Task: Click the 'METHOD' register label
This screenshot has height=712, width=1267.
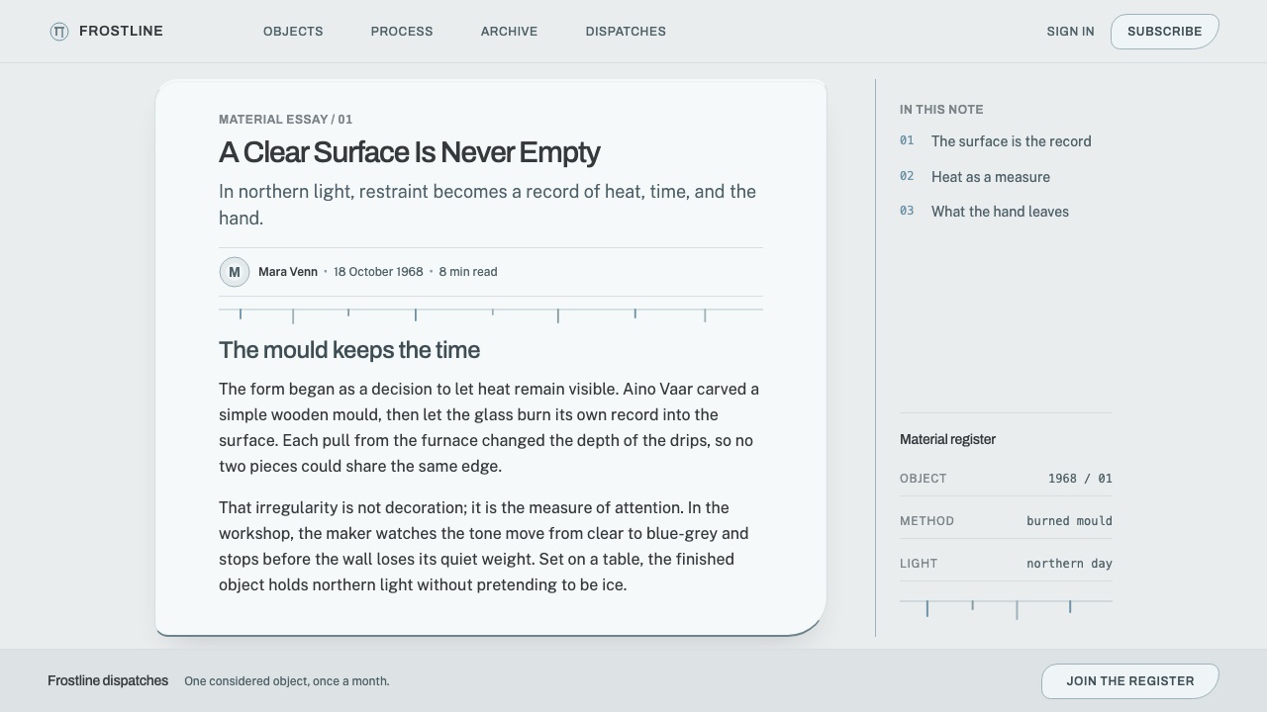Action: coord(927,521)
